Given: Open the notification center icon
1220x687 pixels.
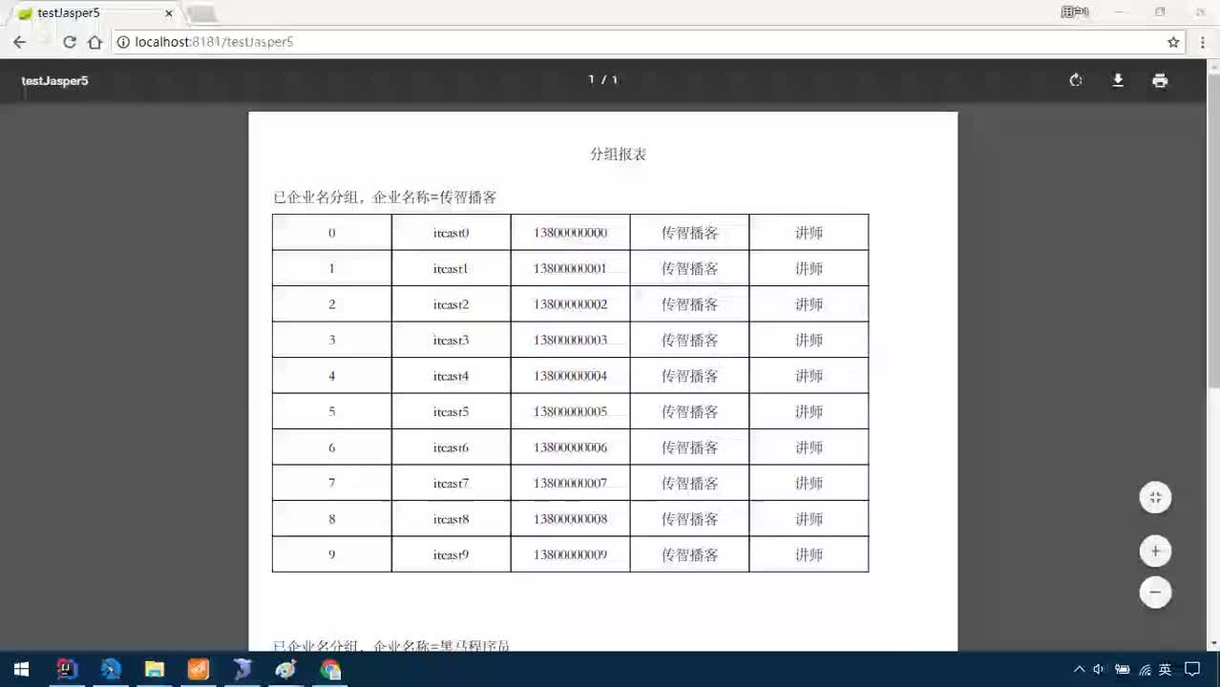Looking at the screenshot, I should pos(1192,670).
